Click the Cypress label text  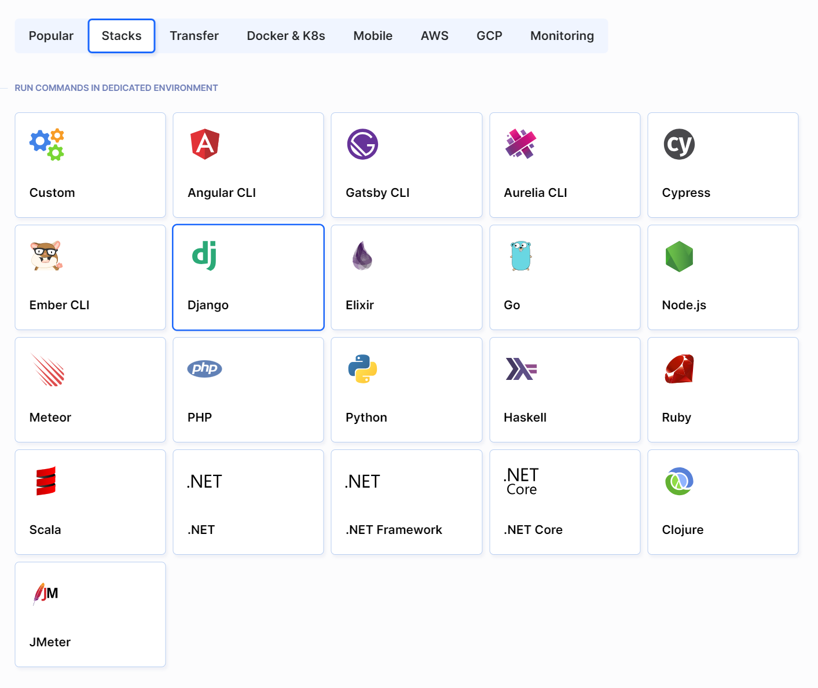[686, 193]
